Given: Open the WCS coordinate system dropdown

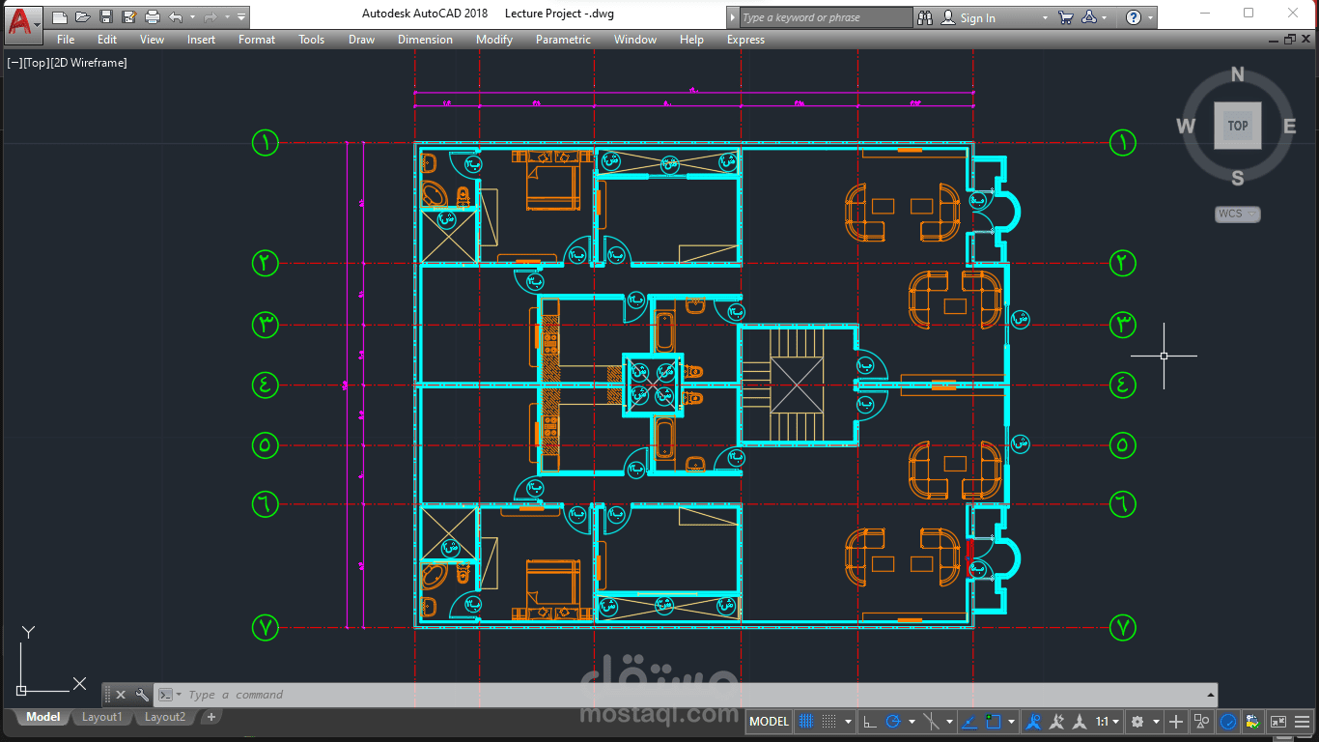Looking at the screenshot, I should (x=1237, y=214).
